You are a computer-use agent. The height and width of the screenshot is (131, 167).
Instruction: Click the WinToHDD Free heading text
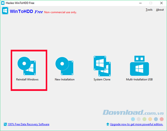[x=26, y=11]
